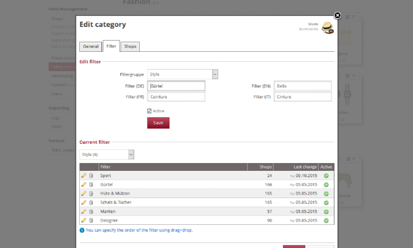
Task: Edit the Hüte & Mützen filter row
Action: point(84,193)
